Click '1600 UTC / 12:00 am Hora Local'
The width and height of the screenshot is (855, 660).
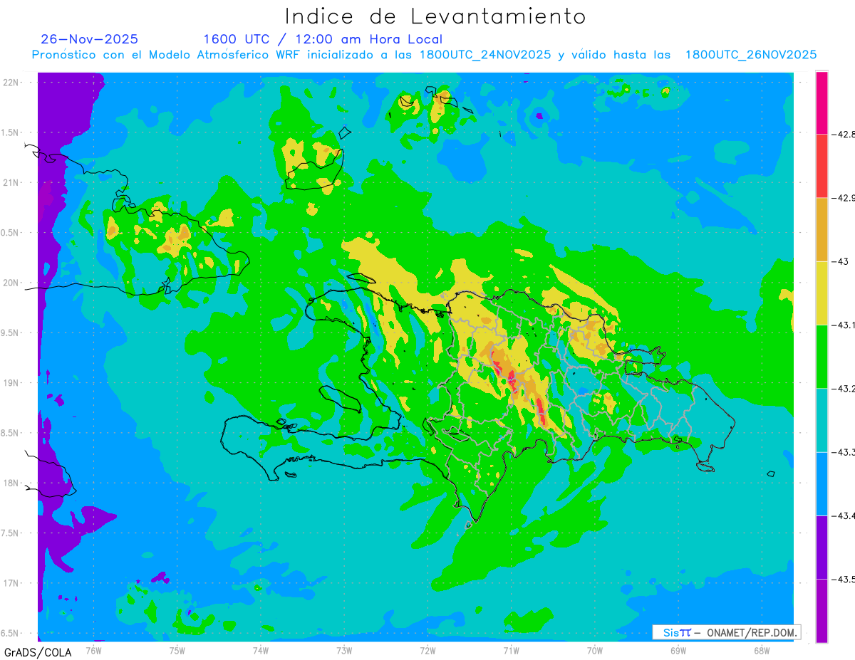323,39
